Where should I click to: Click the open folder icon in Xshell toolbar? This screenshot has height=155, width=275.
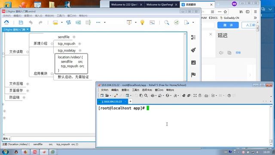(107, 96)
